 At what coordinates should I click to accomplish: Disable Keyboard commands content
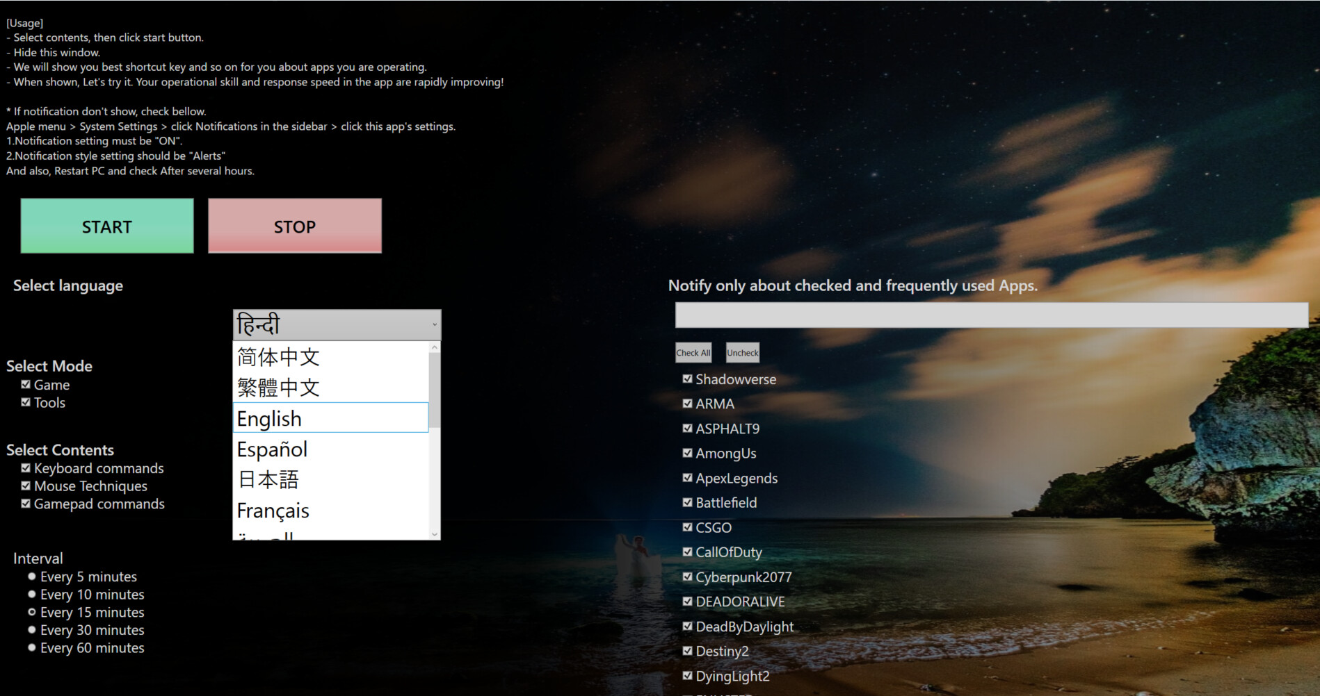click(x=26, y=467)
